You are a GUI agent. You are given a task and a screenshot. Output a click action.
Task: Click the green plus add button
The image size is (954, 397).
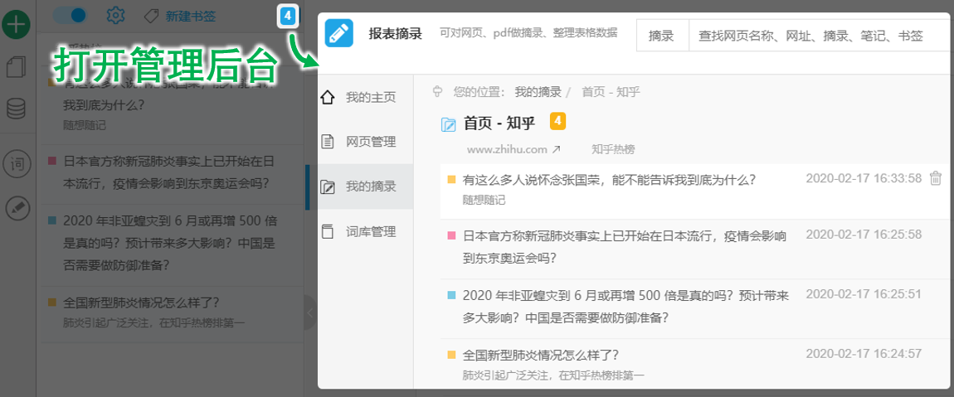click(17, 22)
